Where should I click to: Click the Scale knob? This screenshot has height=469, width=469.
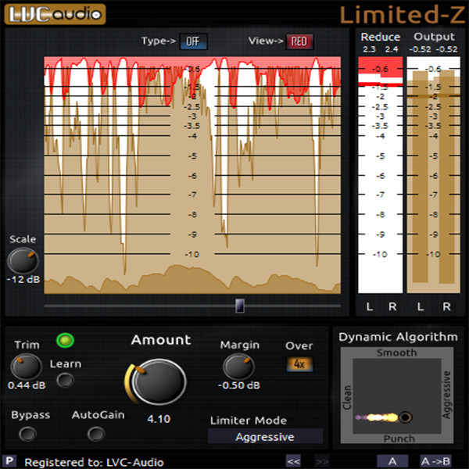23,262
